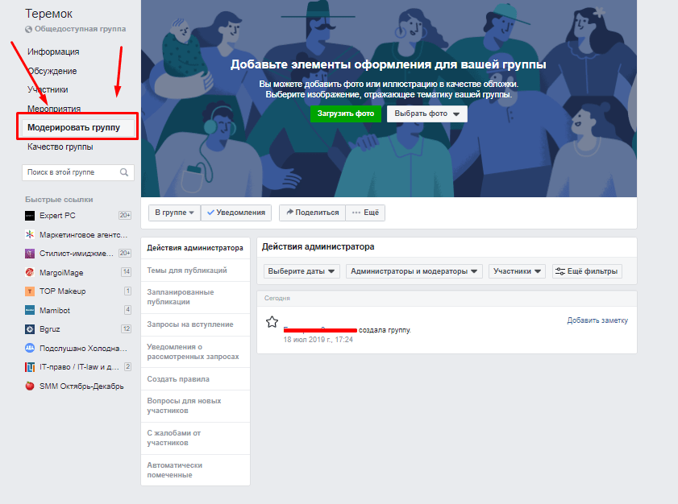The height and width of the screenshot is (504, 678).
Task: Click the Быстрые ссылки heading
Action: 59,200
